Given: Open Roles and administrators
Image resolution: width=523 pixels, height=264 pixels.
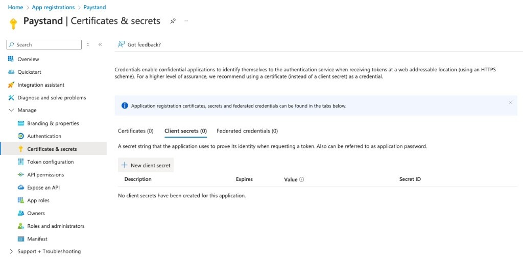Looking at the screenshot, I should (x=56, y=226).
